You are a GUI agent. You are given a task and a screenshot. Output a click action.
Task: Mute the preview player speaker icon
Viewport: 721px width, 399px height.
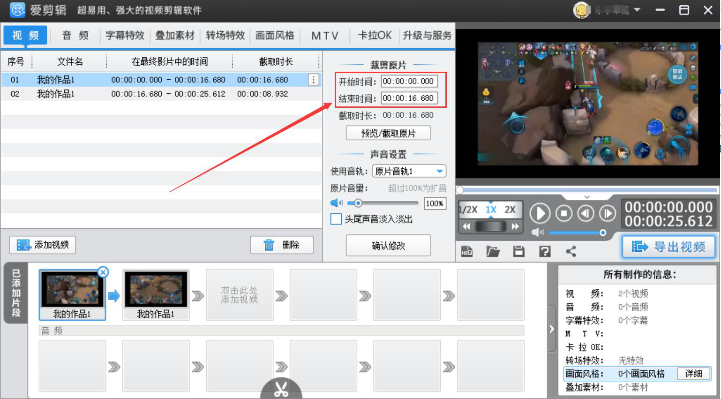[538, 233]
